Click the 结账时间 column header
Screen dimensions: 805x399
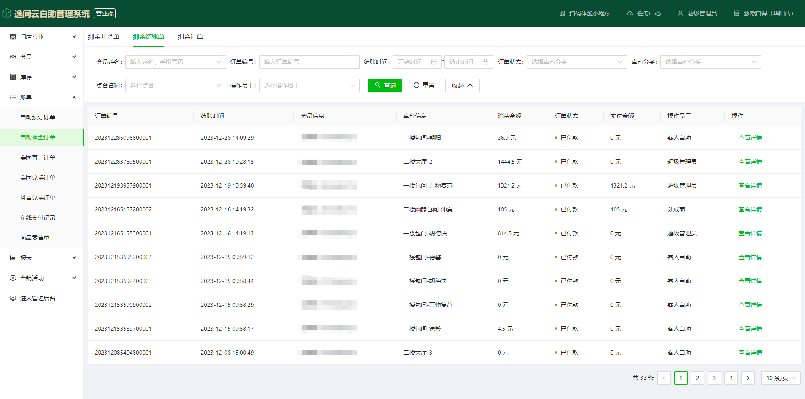[212, 116]
